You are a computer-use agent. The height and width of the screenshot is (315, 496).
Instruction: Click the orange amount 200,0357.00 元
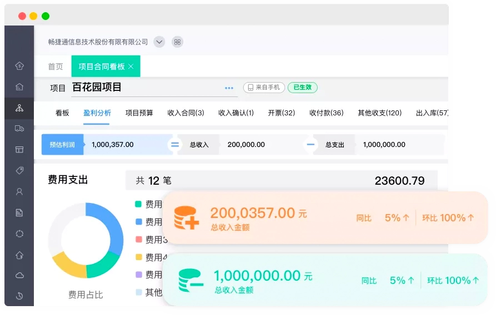pyautogui.click(x=258, y=213)
